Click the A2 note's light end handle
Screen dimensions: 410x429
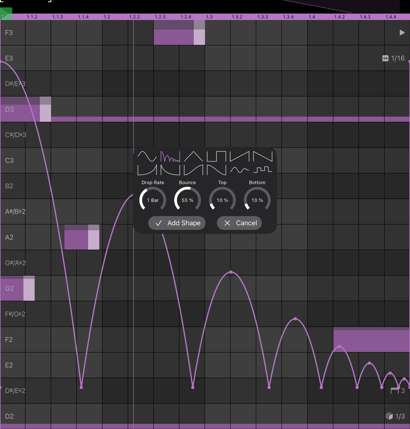[x=94, y=237]
